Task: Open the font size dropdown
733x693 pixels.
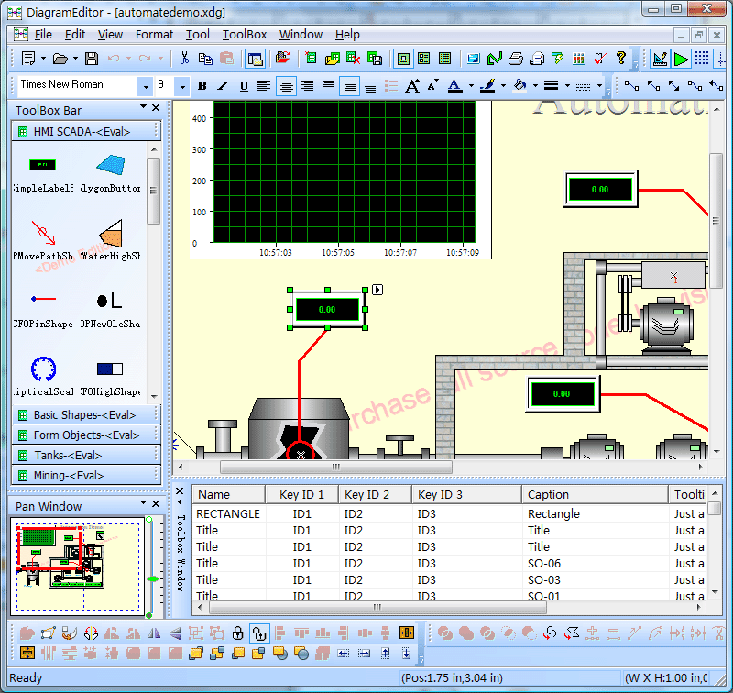Action: click(182, 86)
